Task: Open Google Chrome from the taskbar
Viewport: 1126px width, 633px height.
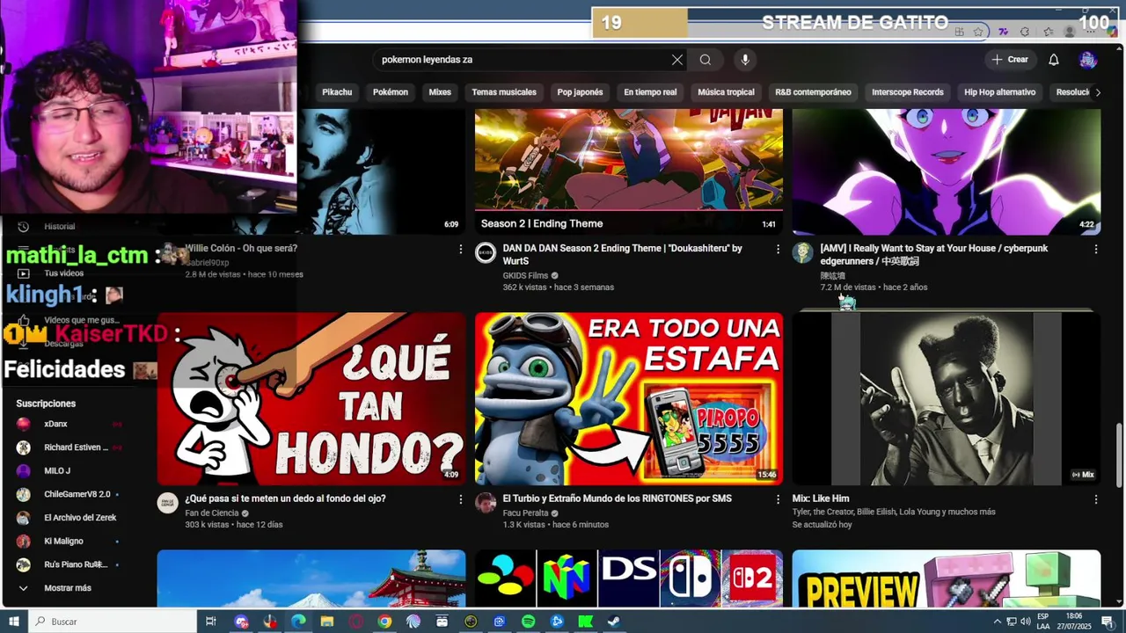Action: tap(384, 622)
